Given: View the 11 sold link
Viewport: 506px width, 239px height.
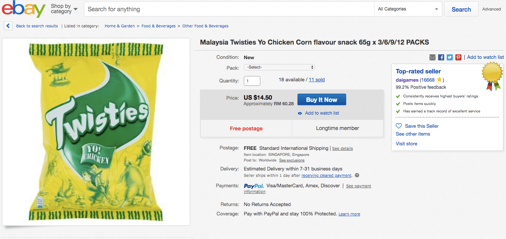Looking at the screenshot, I should (x=317, y=80).
